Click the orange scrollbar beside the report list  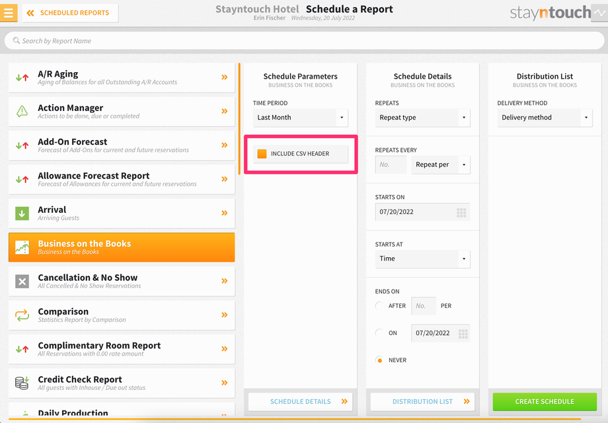point(239,118)
